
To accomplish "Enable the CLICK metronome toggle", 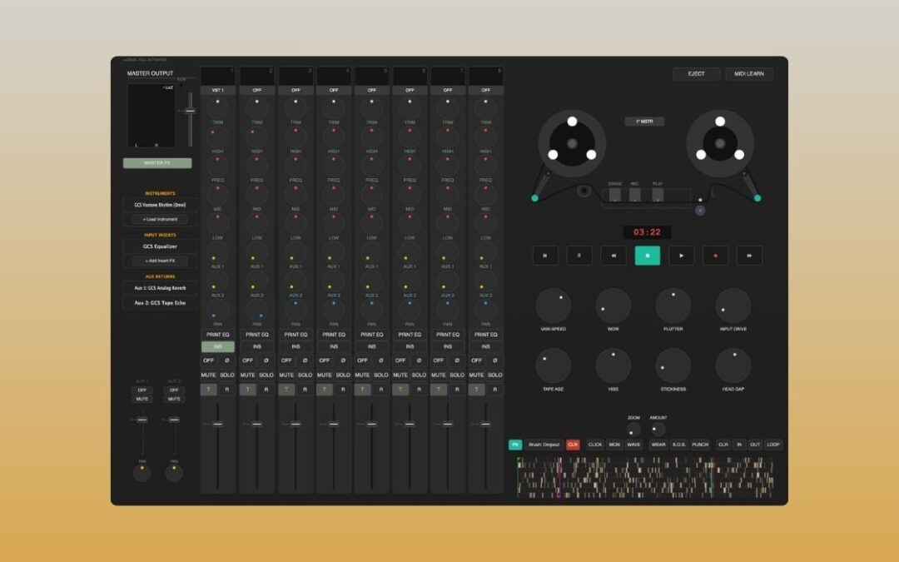I will (595, 445).
